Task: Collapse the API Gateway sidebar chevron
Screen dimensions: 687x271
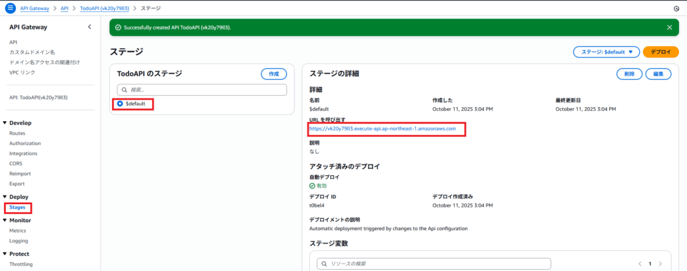Action: (x=90, y=27)
